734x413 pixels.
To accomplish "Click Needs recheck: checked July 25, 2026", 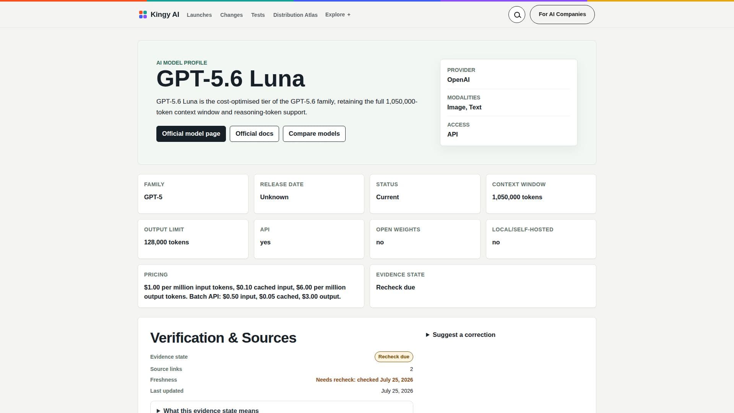I will click(x=364, y=380).
